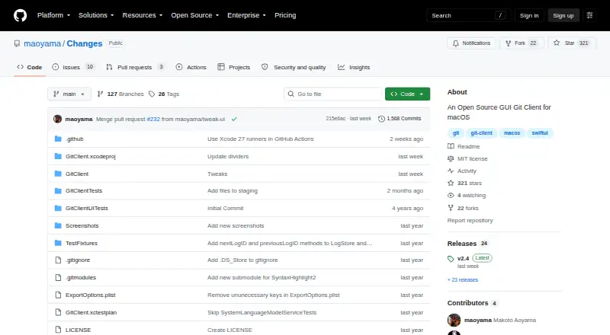The image size is (610, 335).
Task: Click the Go to file field
Action: click(x=333, y=94)
